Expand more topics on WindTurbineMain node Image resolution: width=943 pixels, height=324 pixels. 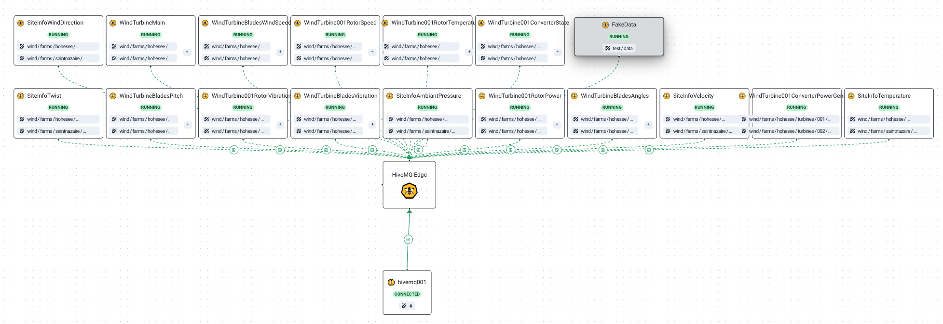tap(187, 52)
